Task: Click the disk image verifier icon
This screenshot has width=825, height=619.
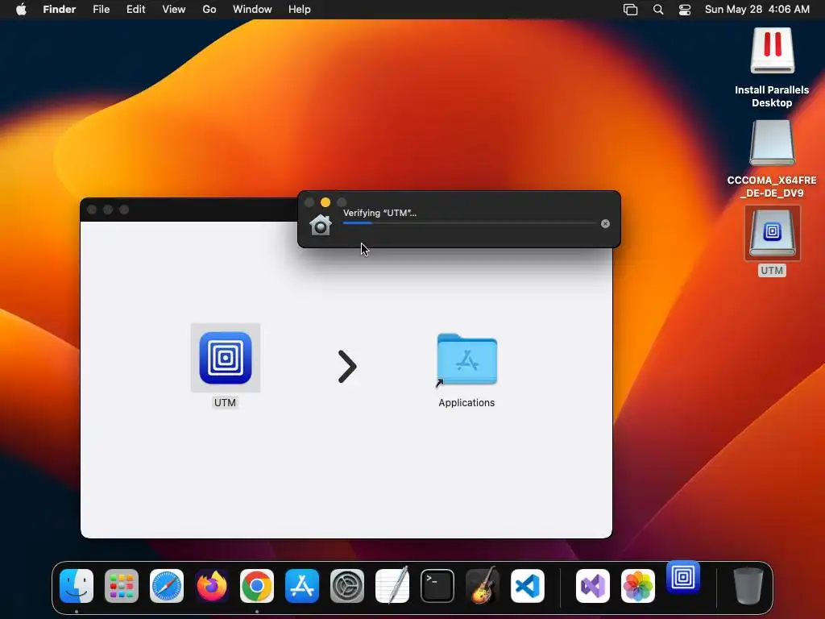Action: (x=321, y=225)
